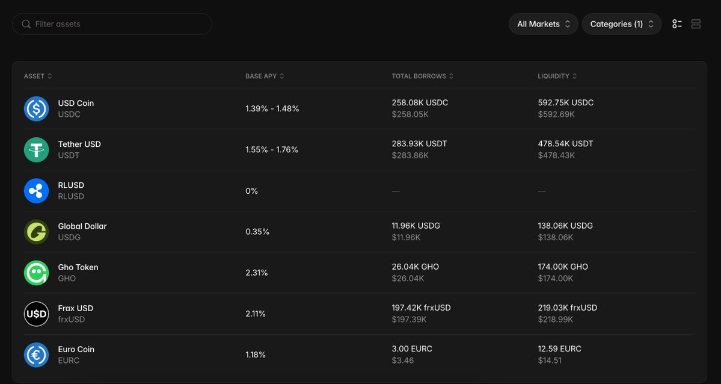Click the 197.42K frxUSD total borrows
721x384 pixels.
421,308
